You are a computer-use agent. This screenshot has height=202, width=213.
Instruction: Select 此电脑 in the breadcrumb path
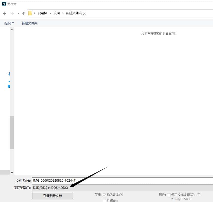coord(42,13)
